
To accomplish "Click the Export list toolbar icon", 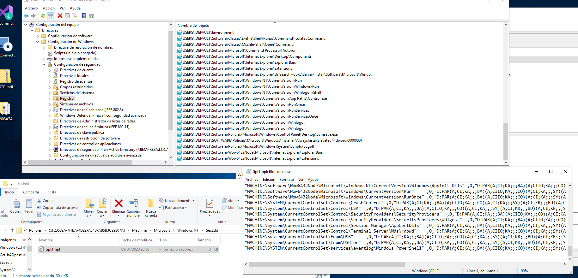I will point(75,16).
